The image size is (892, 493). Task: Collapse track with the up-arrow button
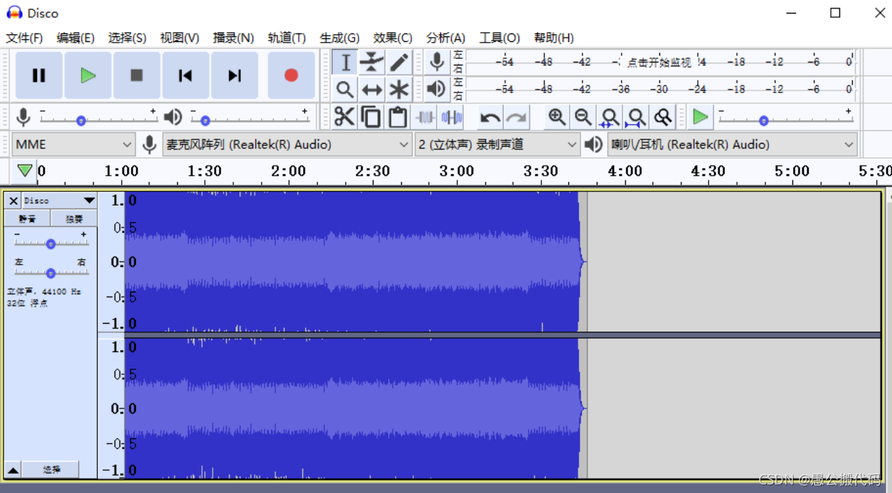(13, 470)
